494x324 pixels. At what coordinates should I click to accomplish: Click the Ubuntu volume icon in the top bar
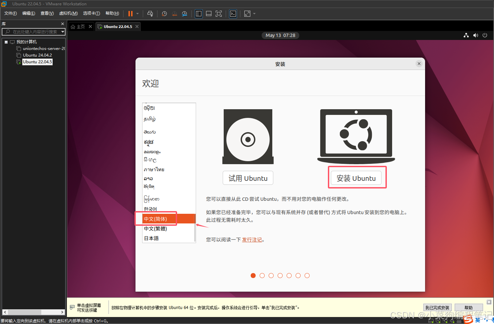pos(475,35)
